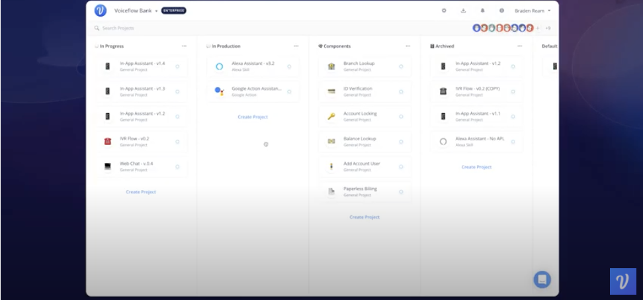Click the phone icon of In-App Assistant - v1.3
The image size is (643, 300).
(x=107, y=91)
